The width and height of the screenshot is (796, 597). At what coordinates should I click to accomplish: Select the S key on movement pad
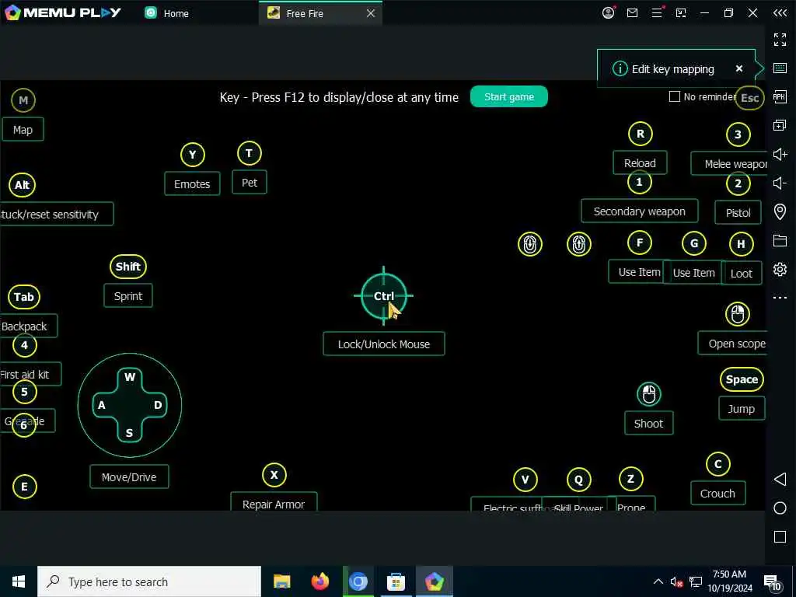(130, 433)
